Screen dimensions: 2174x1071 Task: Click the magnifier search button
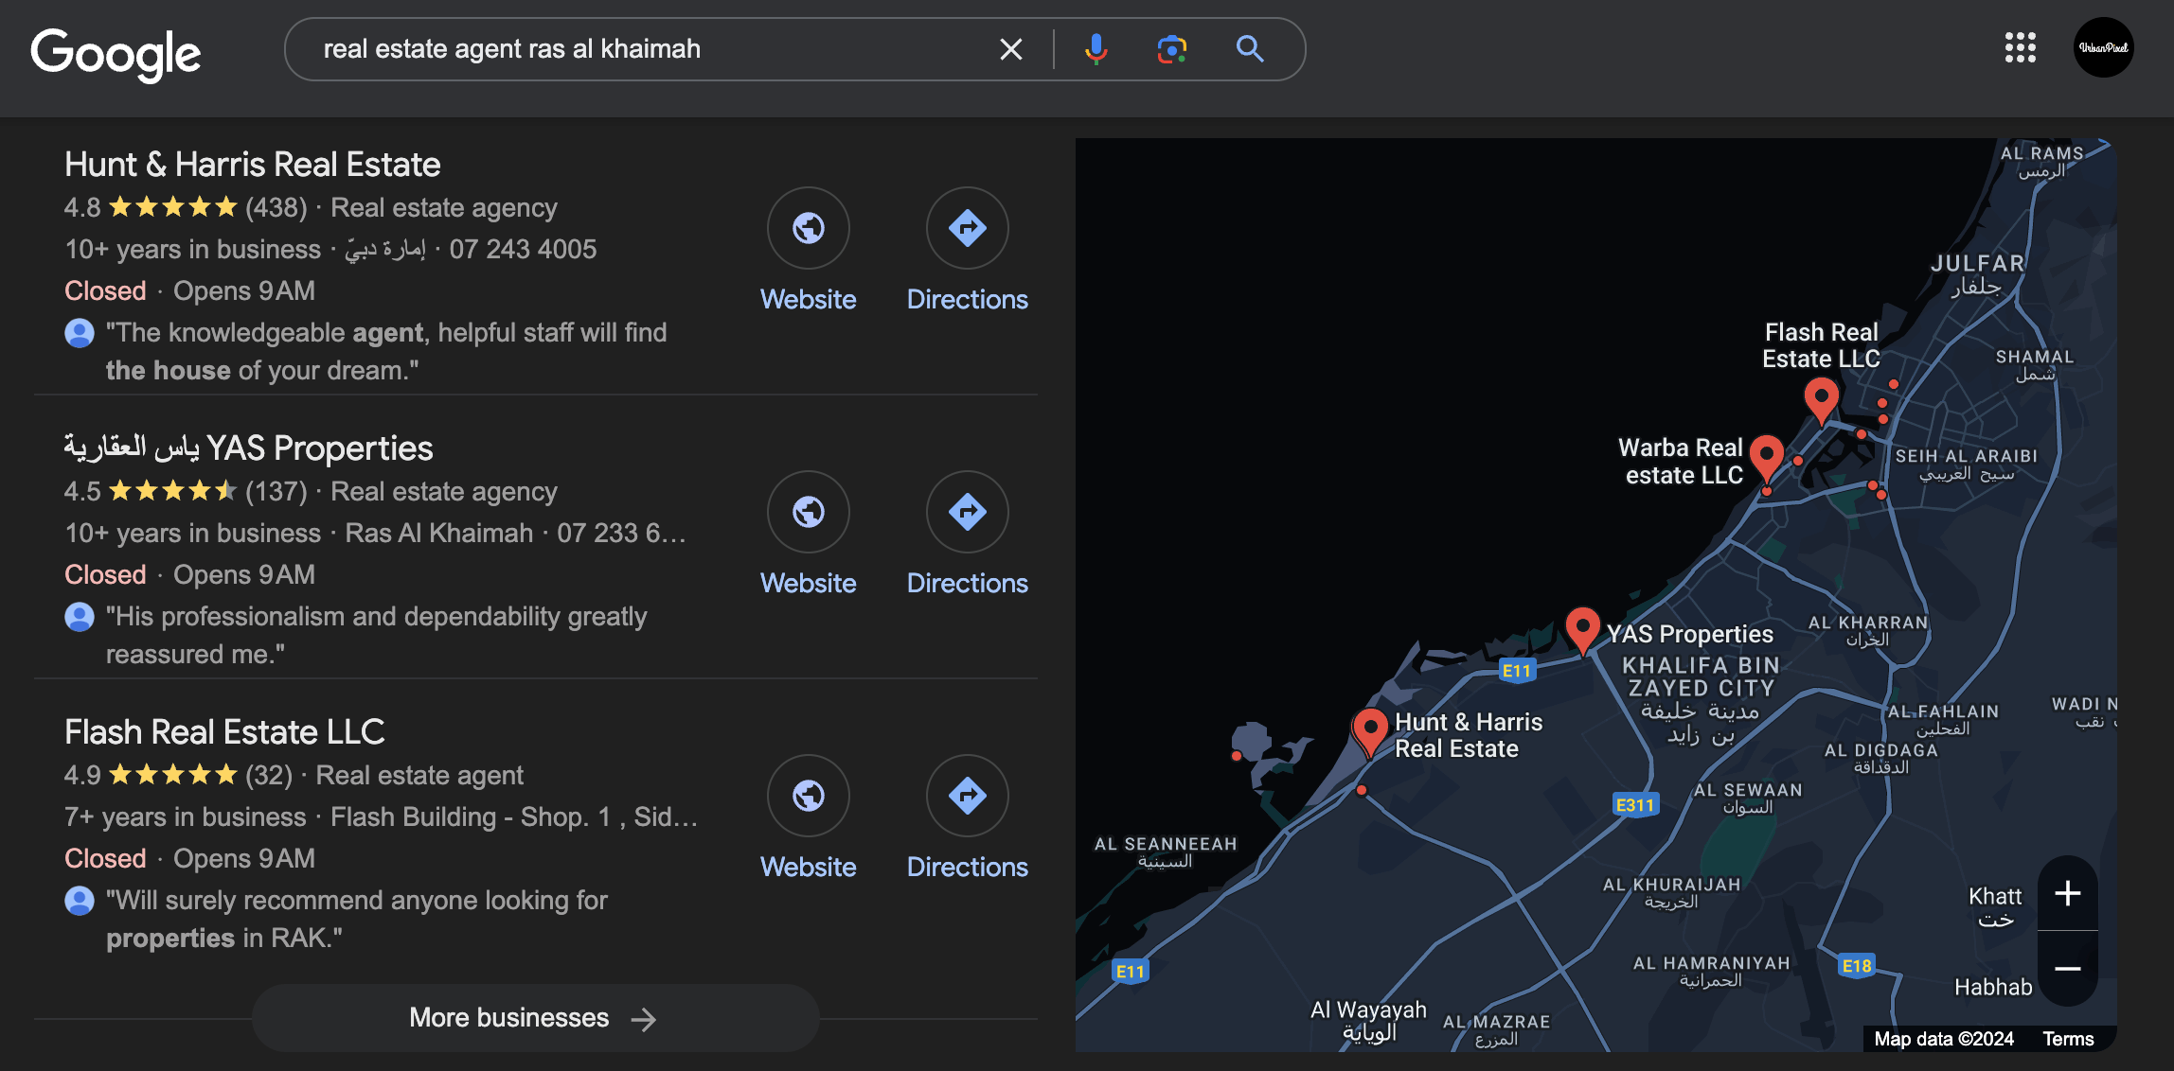1250,49
